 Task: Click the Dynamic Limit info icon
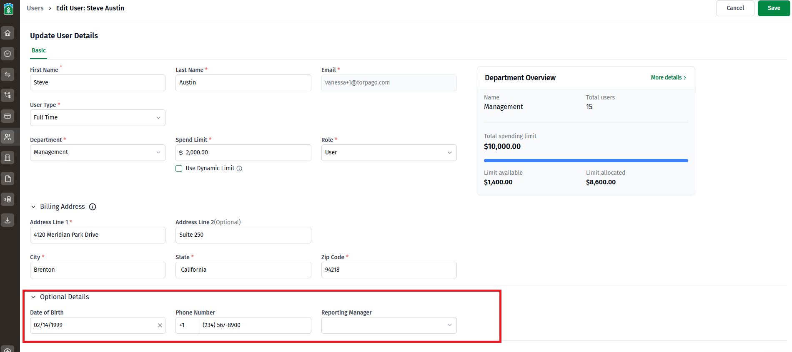pyautogui.click(x=239, y=169)
